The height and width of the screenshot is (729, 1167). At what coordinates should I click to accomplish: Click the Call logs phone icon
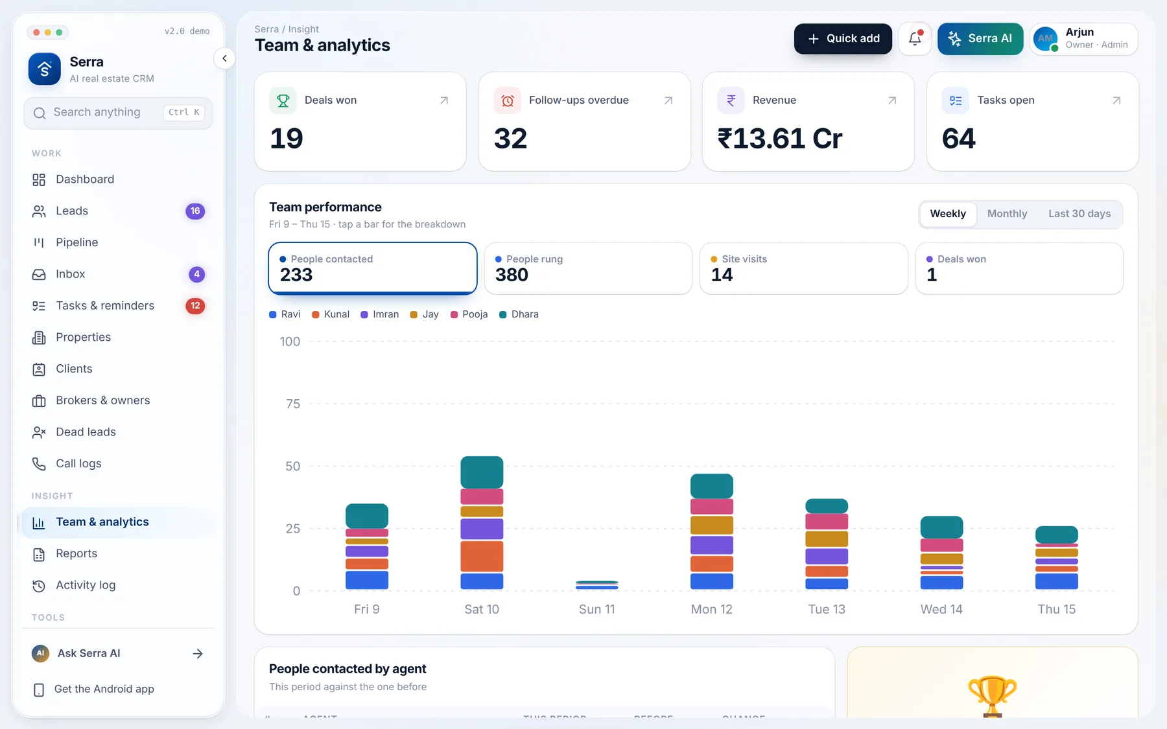[39, 464]
